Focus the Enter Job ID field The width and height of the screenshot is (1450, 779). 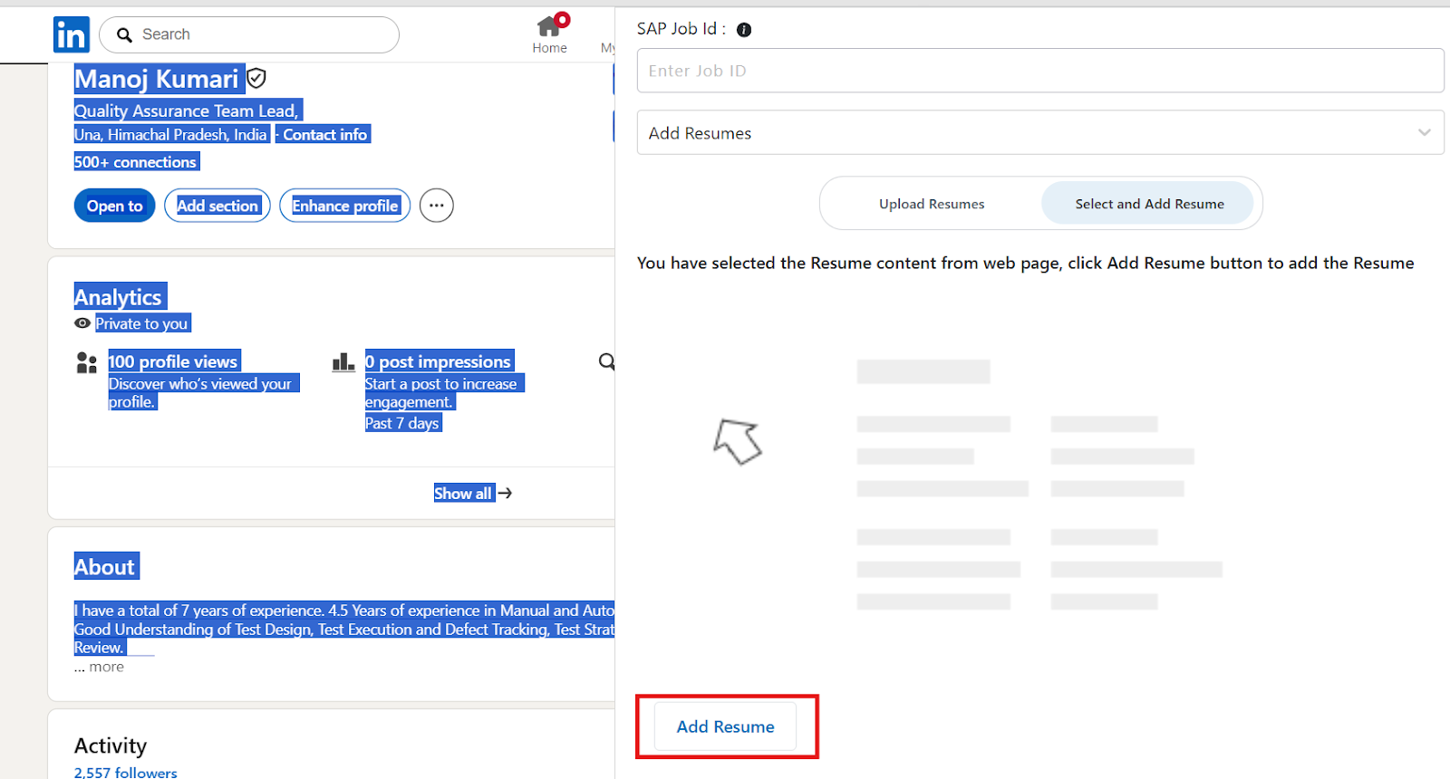pos(1039,71)
